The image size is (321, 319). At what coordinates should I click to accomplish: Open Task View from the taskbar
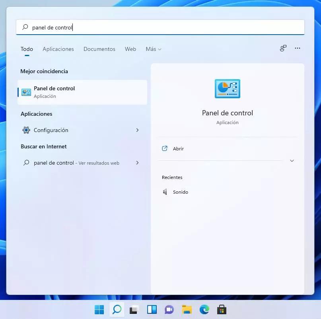coord(134,309)
